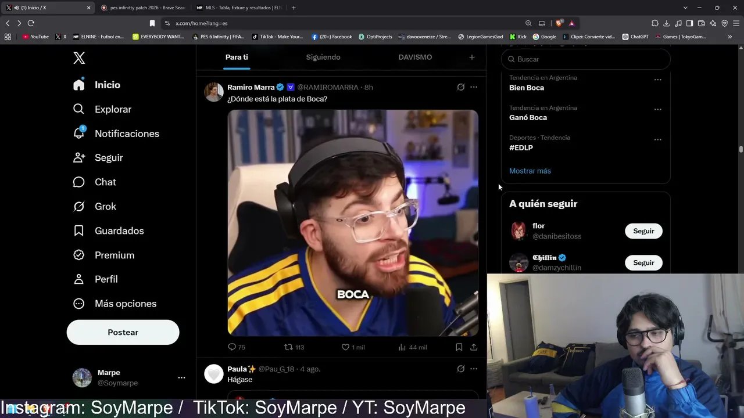The image size is (744, 418).
Task: Follow Chillin @damzychillin
Action: tap(643, 263)
